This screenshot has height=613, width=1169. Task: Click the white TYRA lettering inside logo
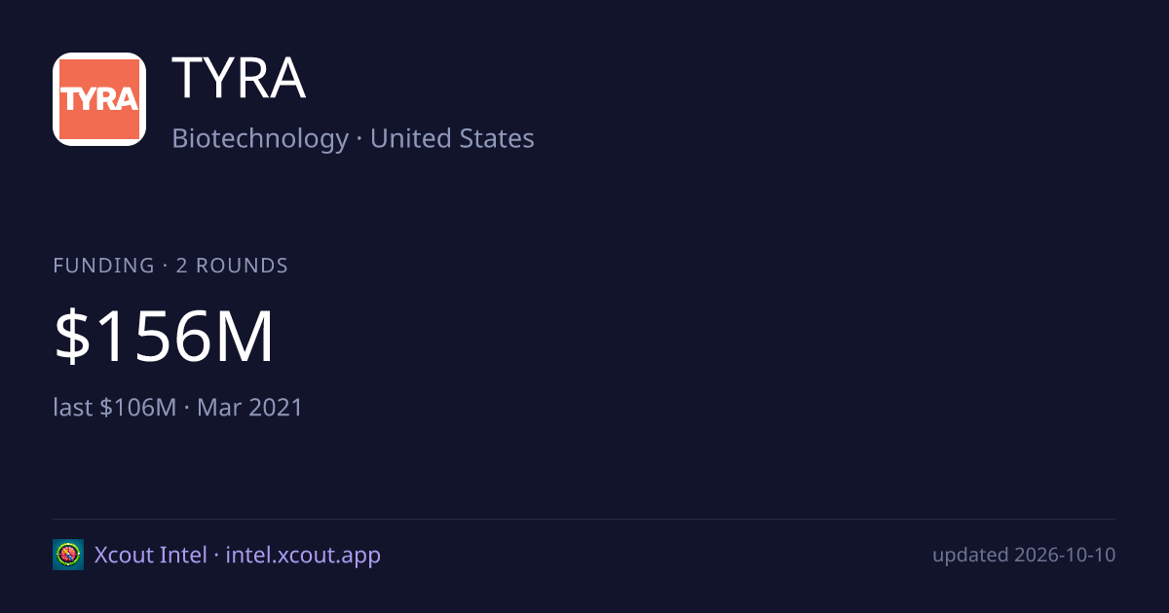point(99,99)
